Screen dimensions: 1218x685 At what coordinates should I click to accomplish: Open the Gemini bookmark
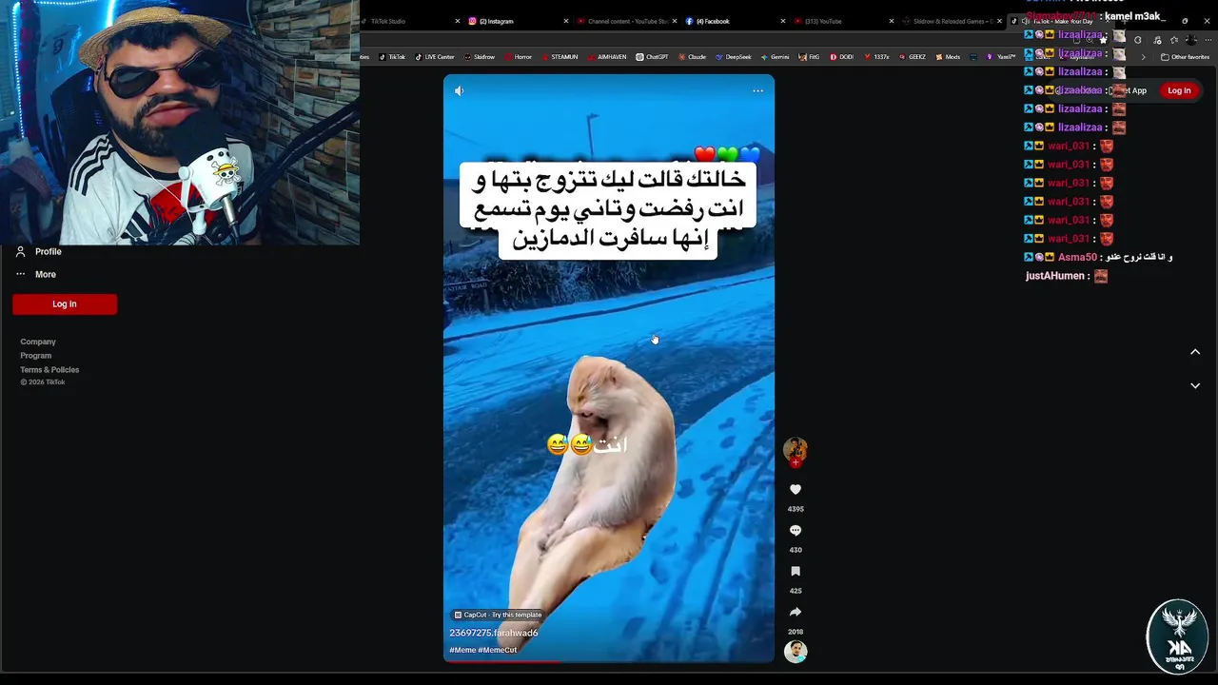(775, 57)
